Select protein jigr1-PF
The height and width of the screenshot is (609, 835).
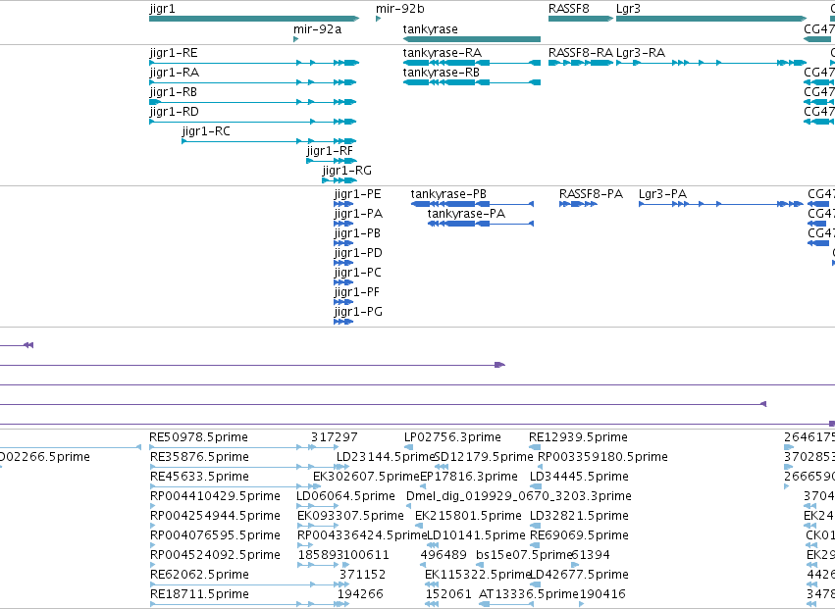(343, 302)
